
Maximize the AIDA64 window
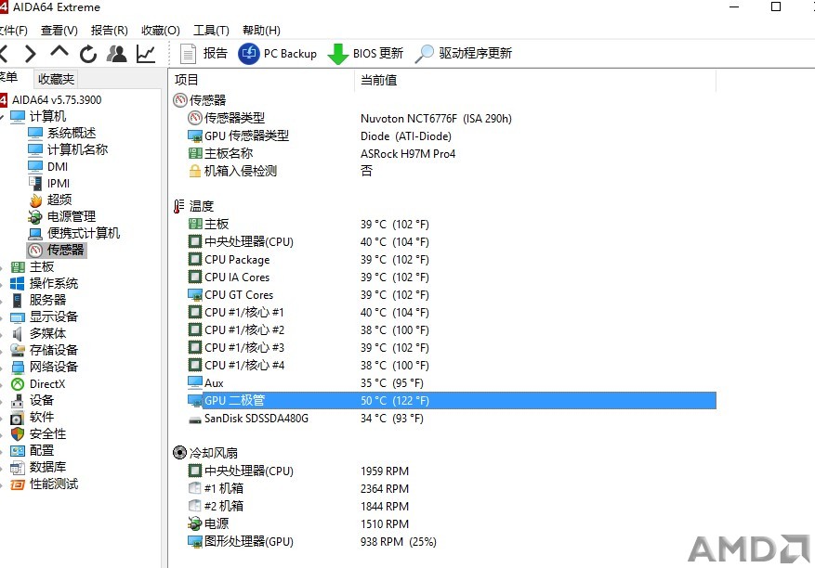point(776,6)
